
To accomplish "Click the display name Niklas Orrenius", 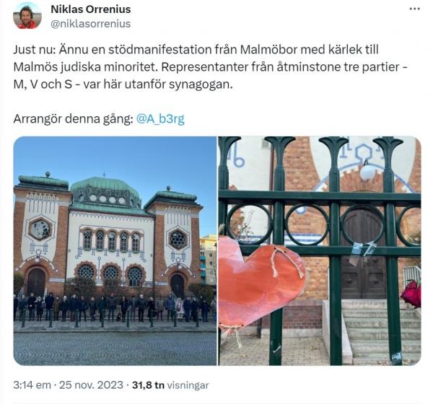I will click(x=91, y=9).
